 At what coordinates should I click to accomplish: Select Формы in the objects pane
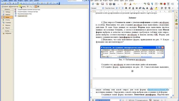click(7, 17)
